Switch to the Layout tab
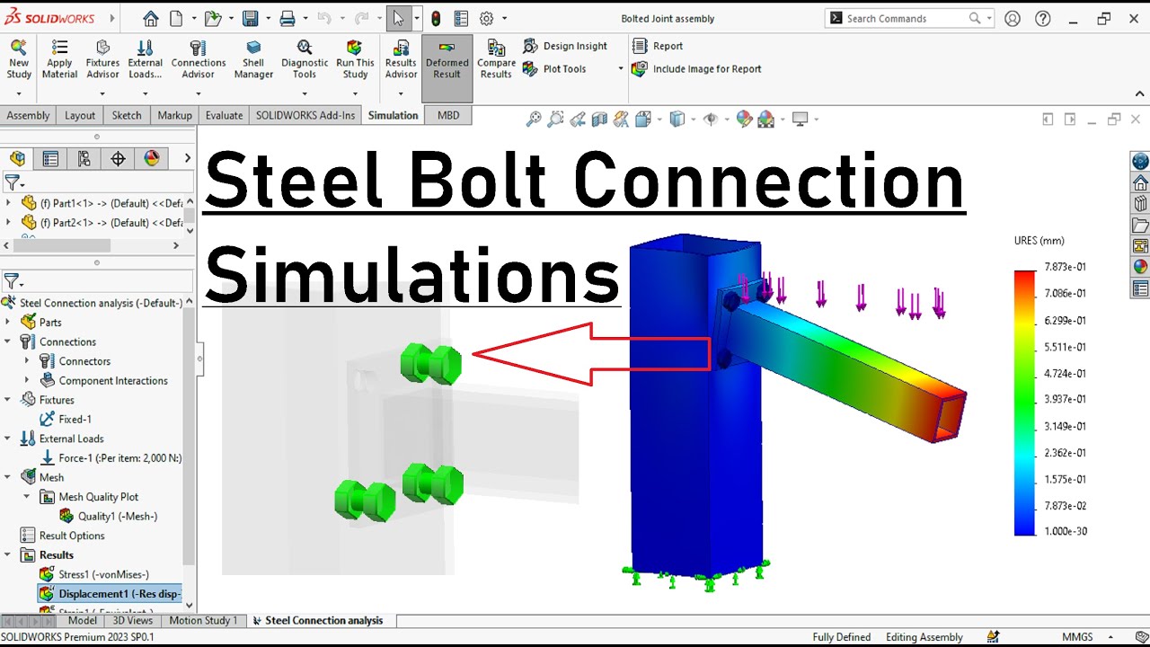Viewport: 1150px width, 647px height. point(79,115)
